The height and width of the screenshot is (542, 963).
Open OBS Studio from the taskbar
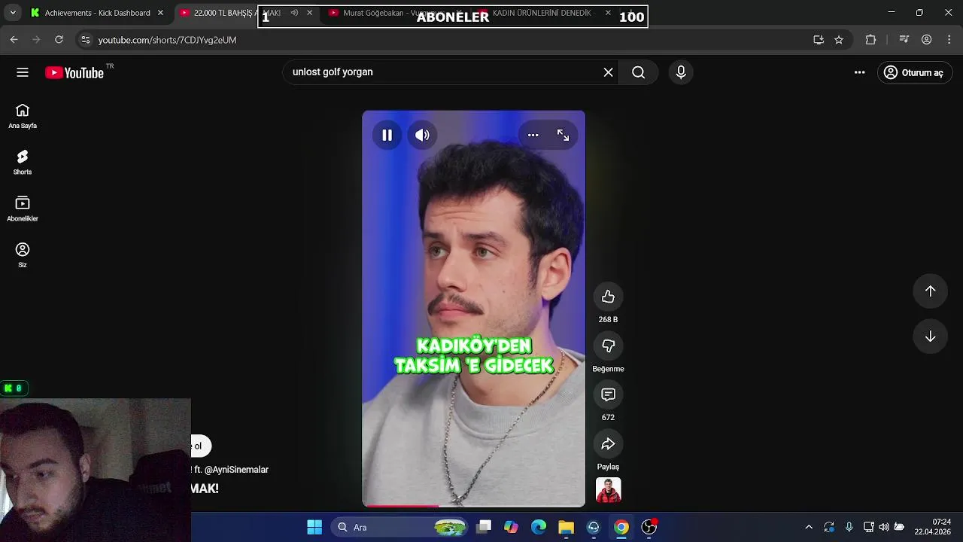click(x=649, y=527)
